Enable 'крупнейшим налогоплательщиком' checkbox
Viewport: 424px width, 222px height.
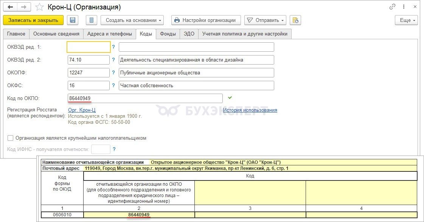click(x=10, y=138)
